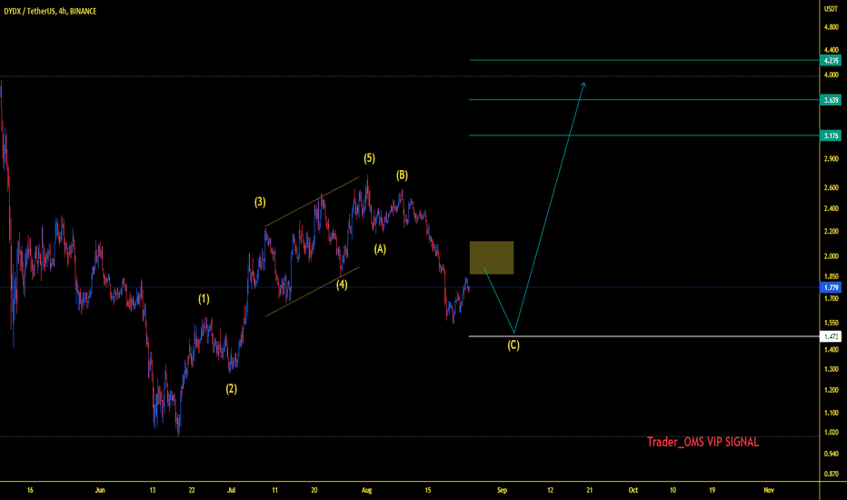This screenshot has height=500, width=847.
Task: Select the correction label (A)
Action: (380, 249)
